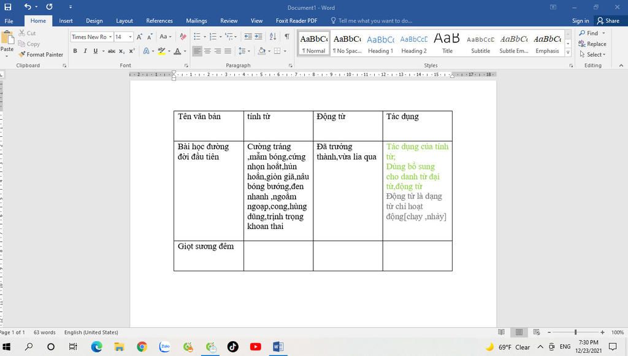
Task: Expand the underline style dropdown arrow
Action: click(x=103, y=52)
